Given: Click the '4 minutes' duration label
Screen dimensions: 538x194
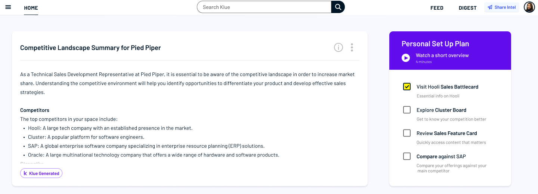Looking at the screenshot, I should pos(424,62).
